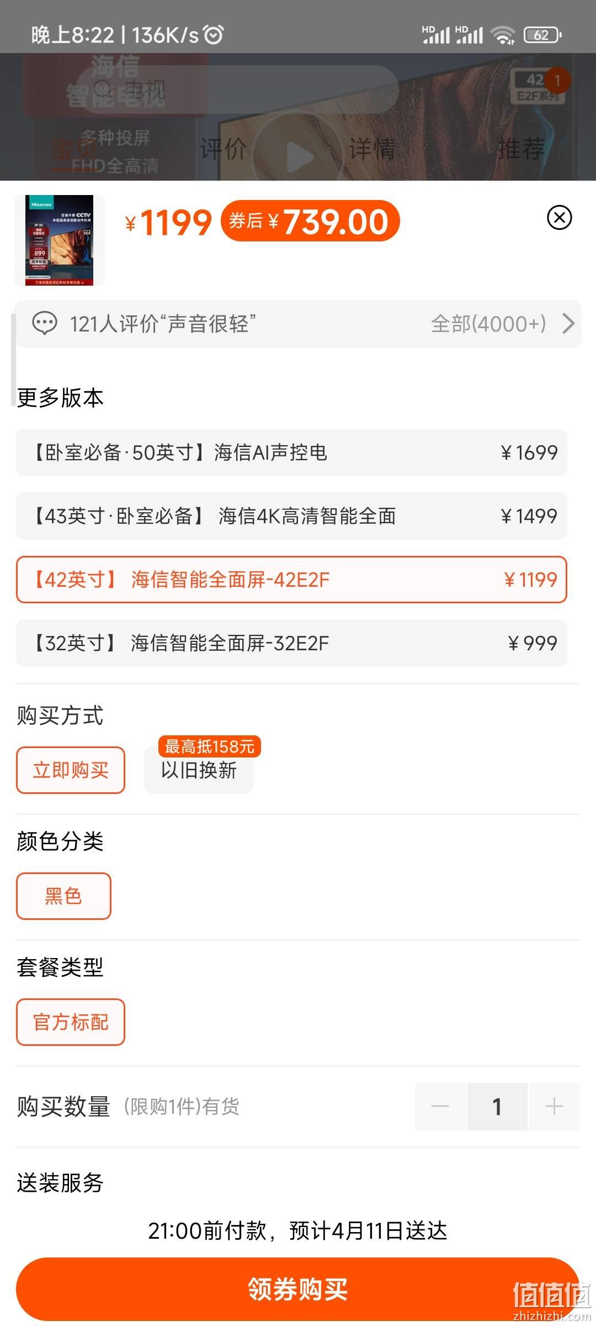The image size is (596, 1326).
Task: Tap the 领券购买 button
Action: [298, 1290]
